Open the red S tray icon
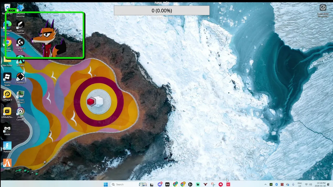The image size is (333, 187). pyautogui.click(x=282, y=185)
